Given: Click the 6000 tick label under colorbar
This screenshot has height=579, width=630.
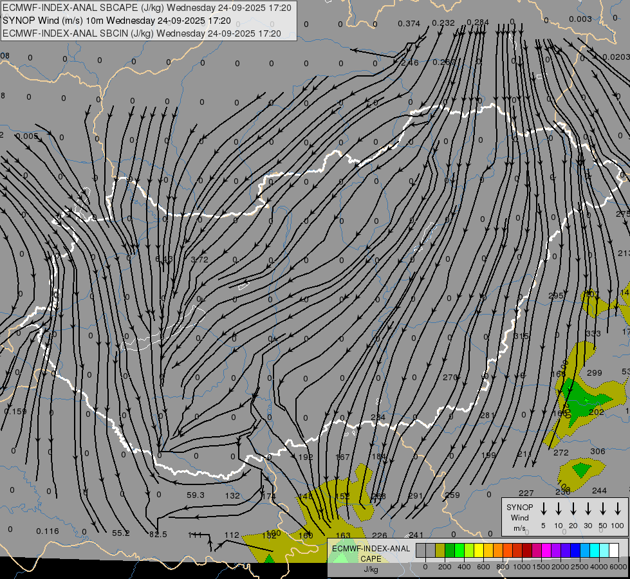Looking at the screenshot, I should coord(619,567).
